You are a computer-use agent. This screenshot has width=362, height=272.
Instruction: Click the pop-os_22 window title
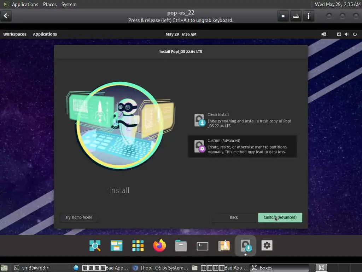pos(181,12)
